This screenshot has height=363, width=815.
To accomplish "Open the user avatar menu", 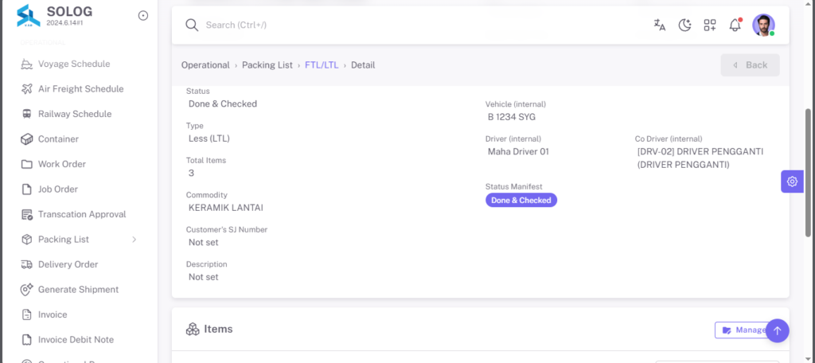I will click(763, 25).
